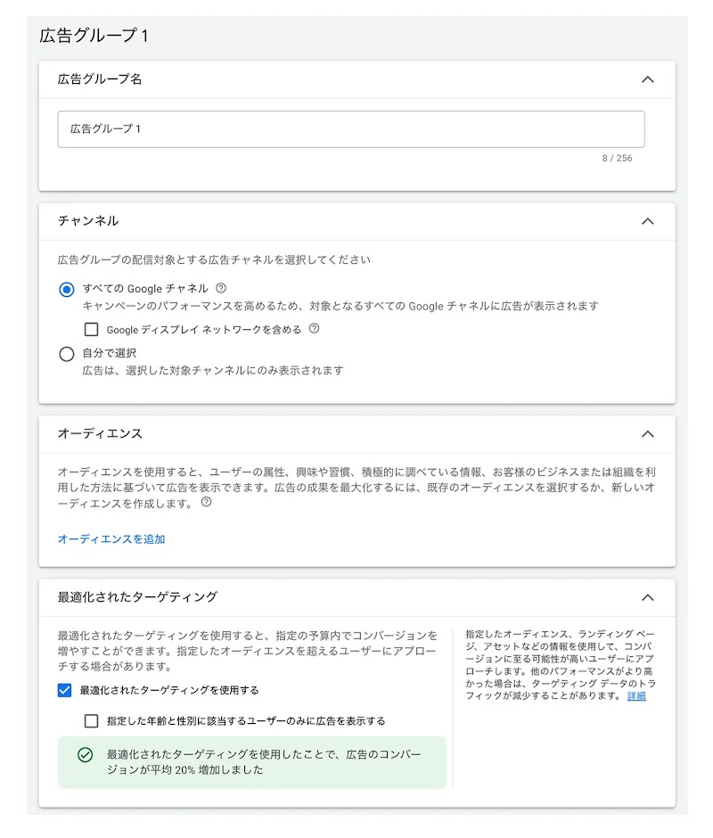This screenshot has height=838, width=713.
Task: Collapse the チャンネル section
Action: pos(649,220)
